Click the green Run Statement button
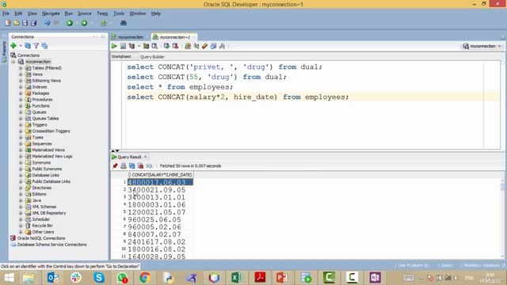This screenshot has height=285, width=507. (114, 46)
